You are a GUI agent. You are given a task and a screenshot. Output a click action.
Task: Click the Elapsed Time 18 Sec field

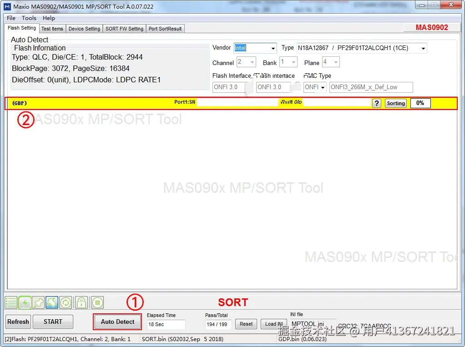[x=166, y=324]
